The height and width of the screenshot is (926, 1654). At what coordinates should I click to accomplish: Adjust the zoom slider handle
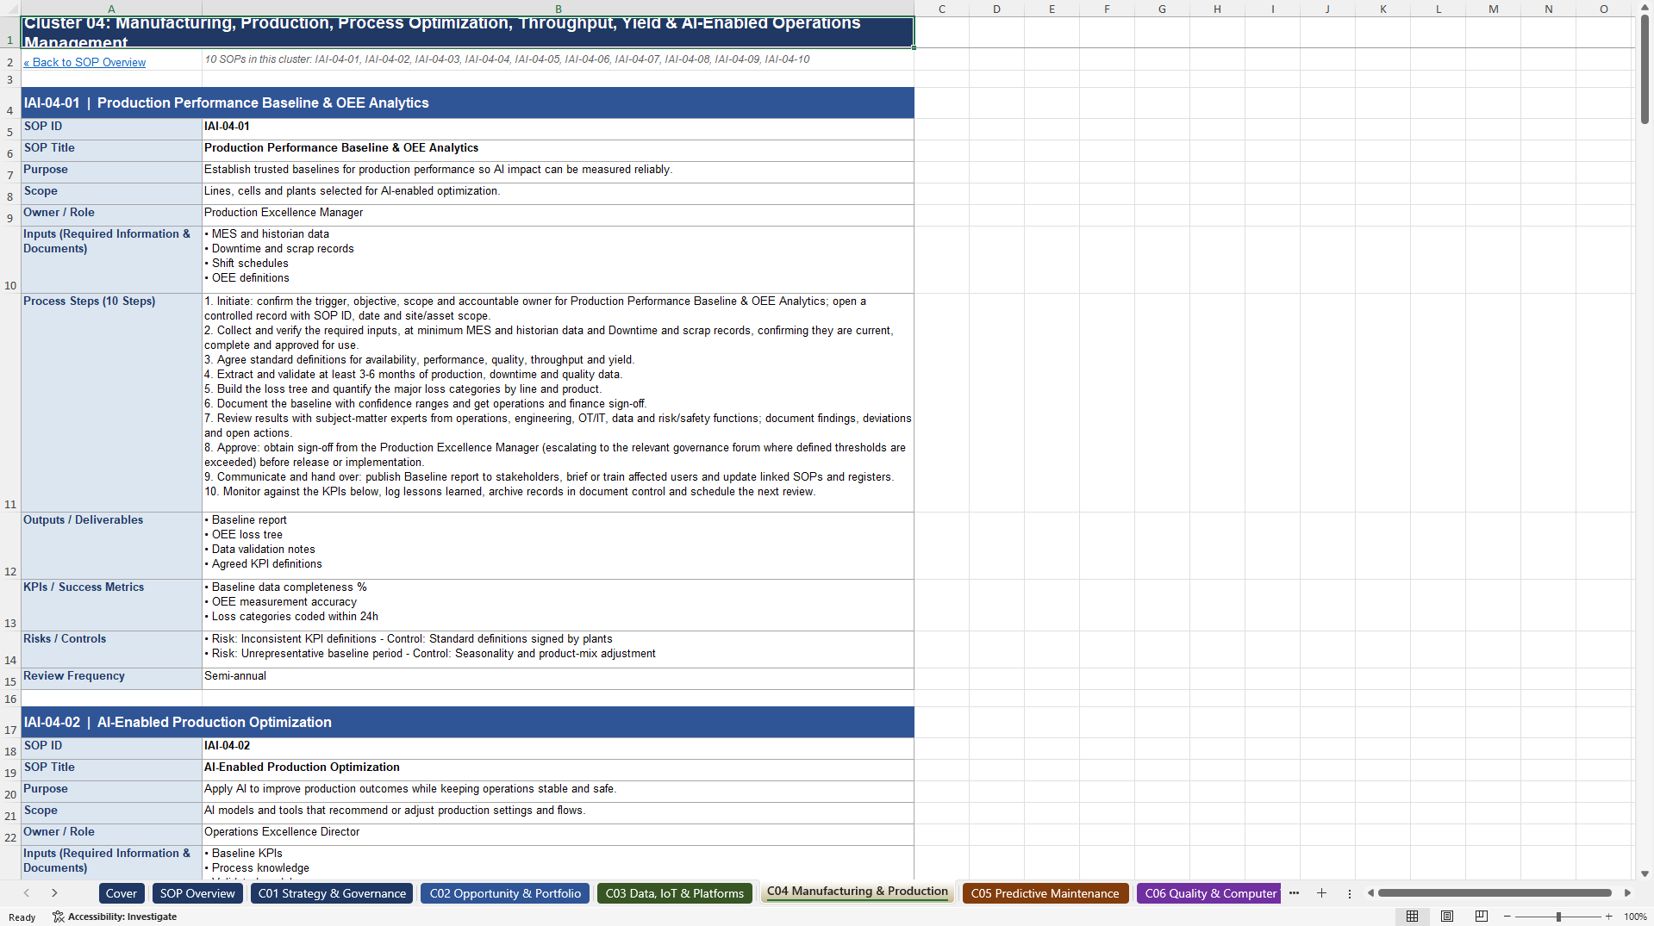1558,917
